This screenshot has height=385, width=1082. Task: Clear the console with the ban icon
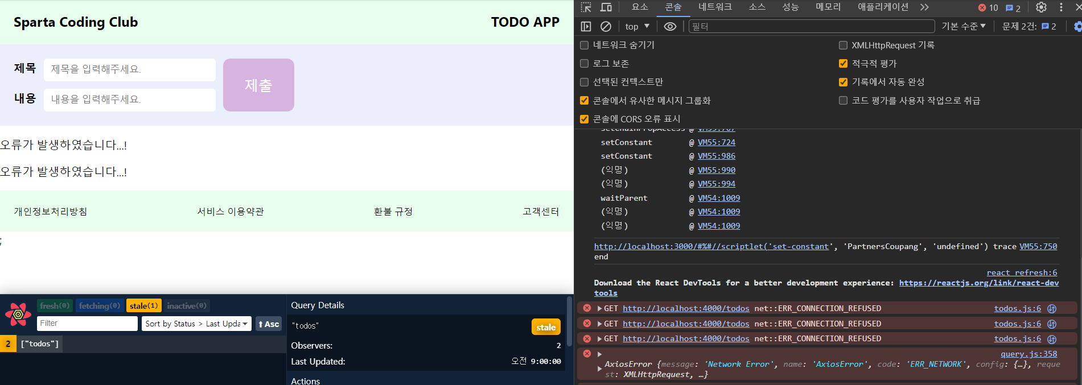(606, 26)
